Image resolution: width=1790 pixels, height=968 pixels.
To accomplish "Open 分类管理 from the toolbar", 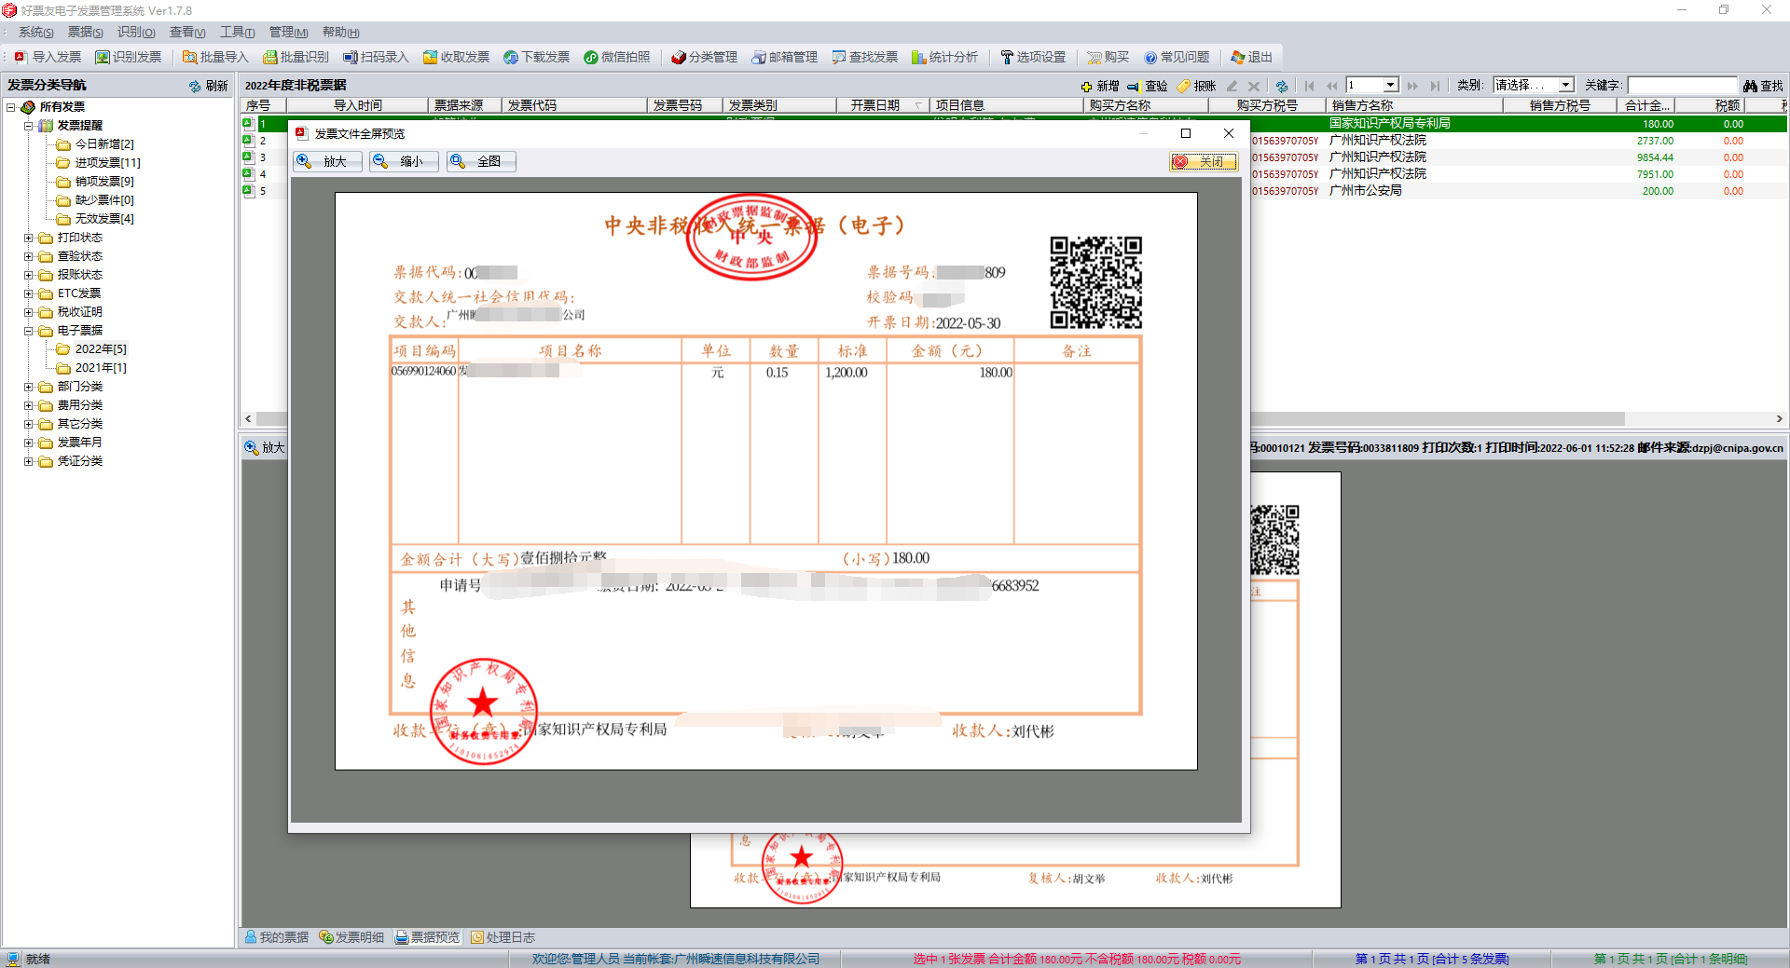I will tap(704, 57).
